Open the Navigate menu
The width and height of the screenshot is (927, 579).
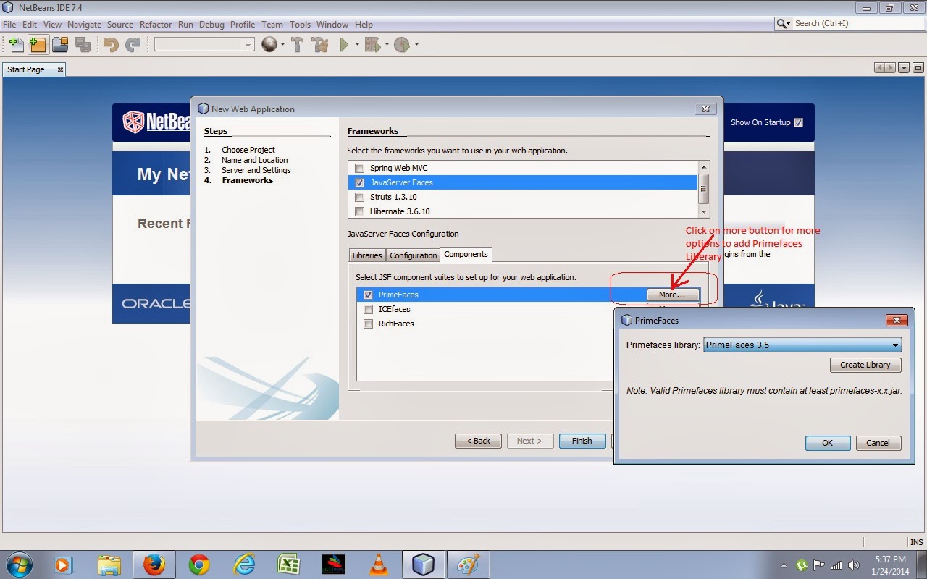point(84,24)
